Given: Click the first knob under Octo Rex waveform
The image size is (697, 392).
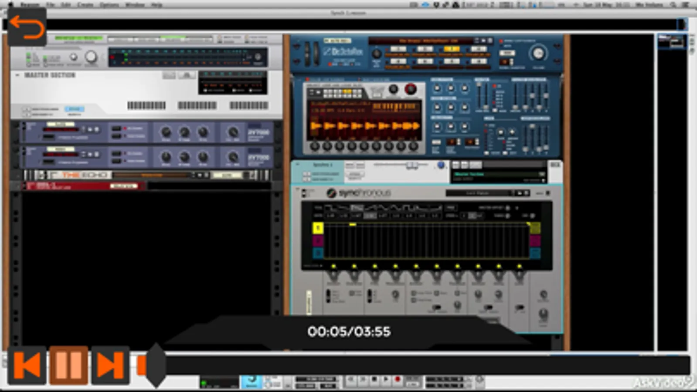Looking at the screenshot, I should (315, 146).
